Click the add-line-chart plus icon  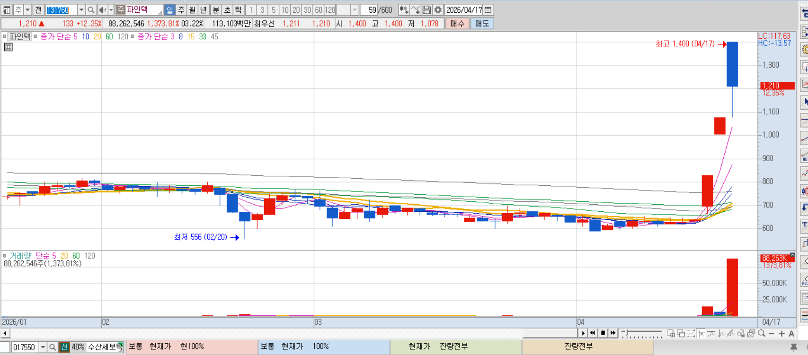click(415, 10)
